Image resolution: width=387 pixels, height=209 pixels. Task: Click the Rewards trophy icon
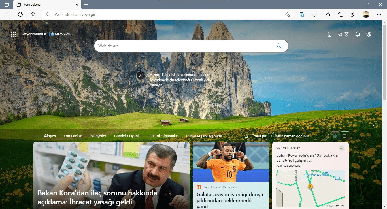346,34
